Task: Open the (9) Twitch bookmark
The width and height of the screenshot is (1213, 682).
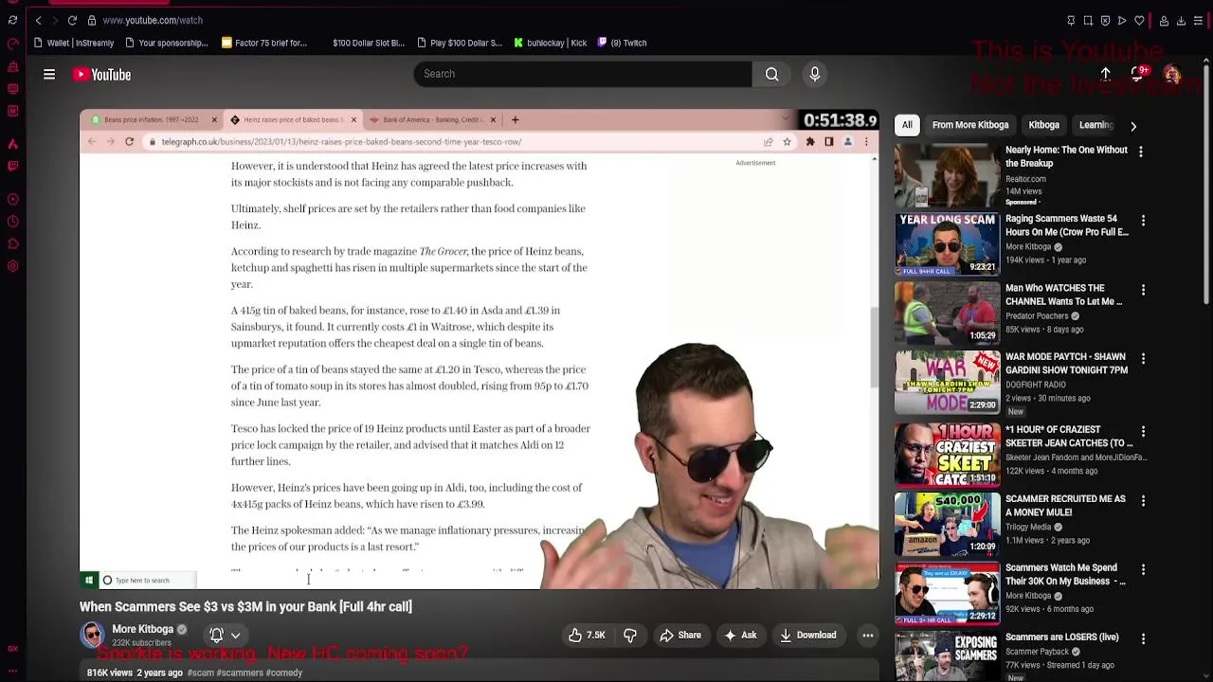Action: pos(622,43)
